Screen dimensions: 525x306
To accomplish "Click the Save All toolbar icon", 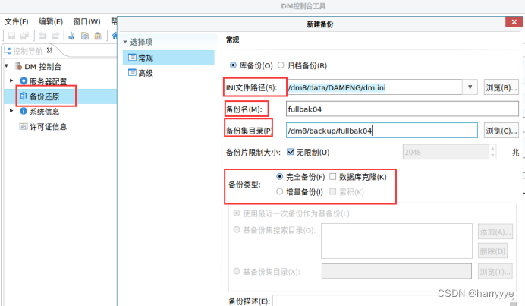I will click(x=24, y=36).
